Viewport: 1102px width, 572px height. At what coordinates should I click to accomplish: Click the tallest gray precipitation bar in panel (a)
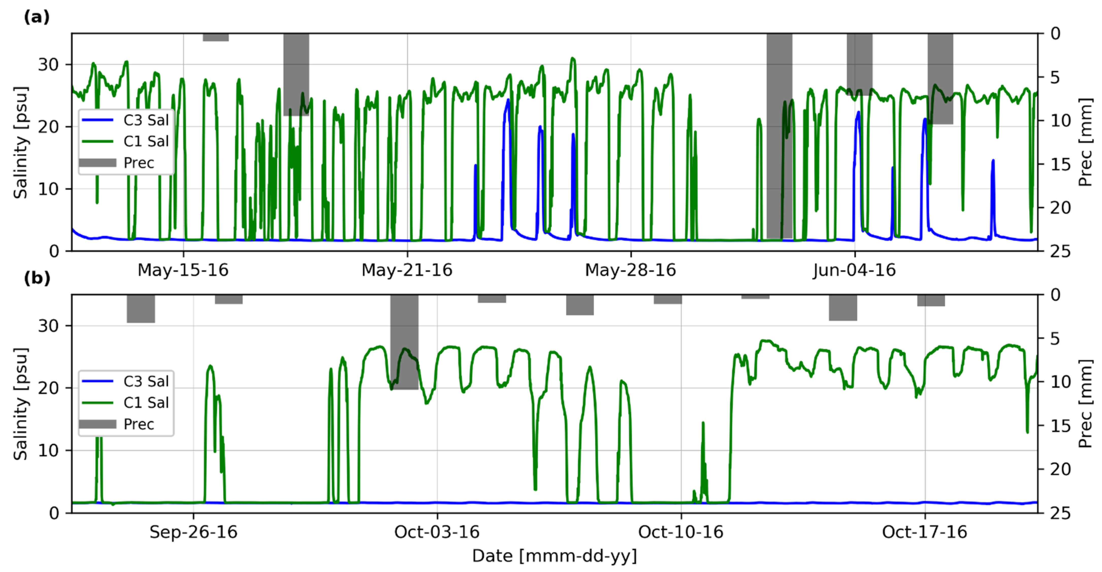pos(779,136)
